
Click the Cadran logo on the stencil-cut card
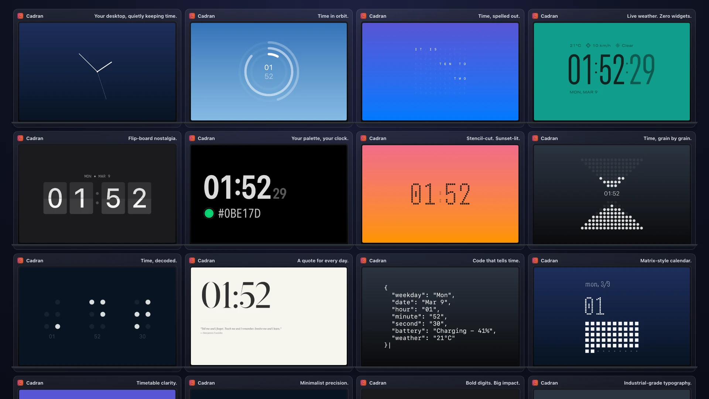[364, 138]
